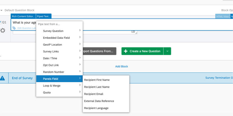Open the HTML View tab

pos(222,16)
